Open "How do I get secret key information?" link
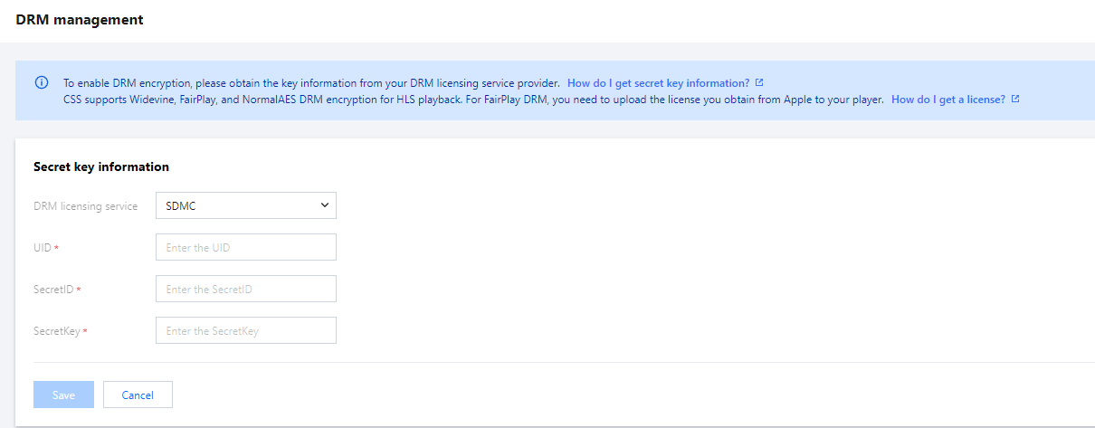 coord(658,82)
